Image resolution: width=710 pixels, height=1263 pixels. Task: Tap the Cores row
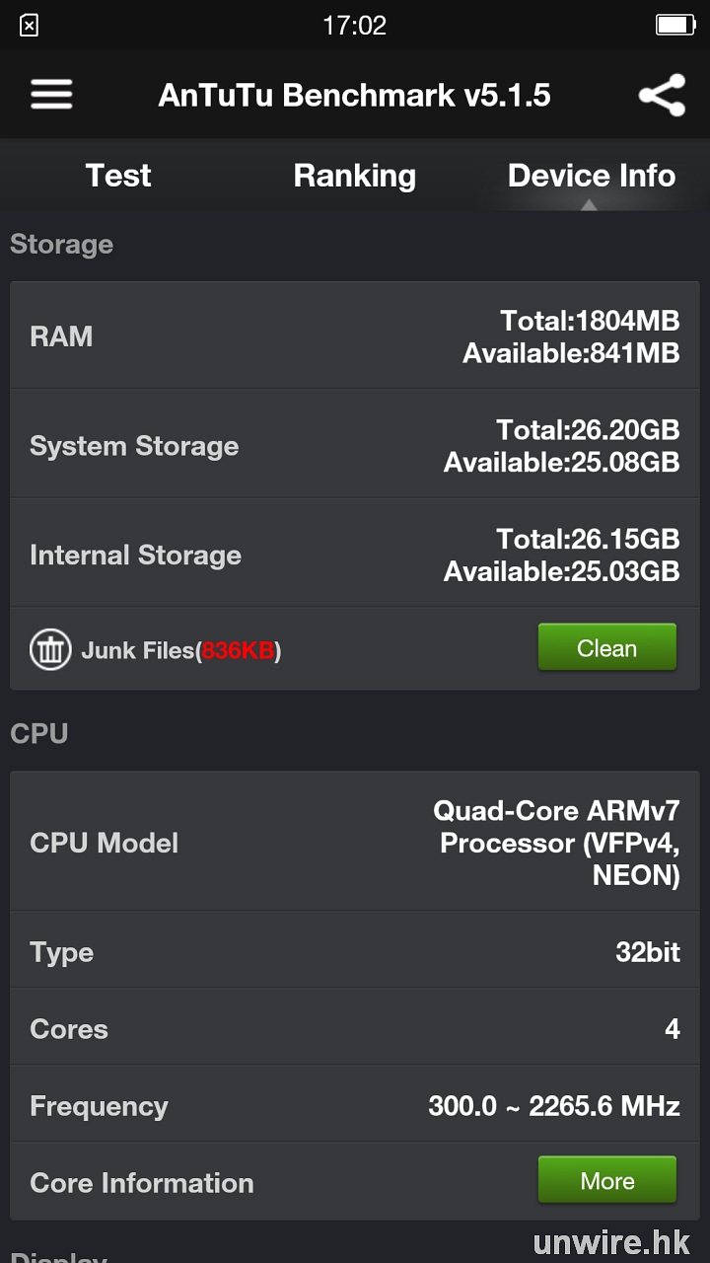[355, 1029]
